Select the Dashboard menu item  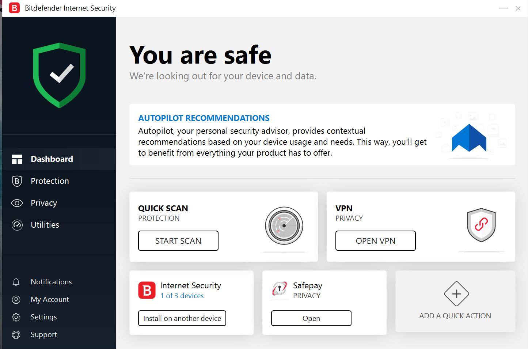(x=52, y=159)
